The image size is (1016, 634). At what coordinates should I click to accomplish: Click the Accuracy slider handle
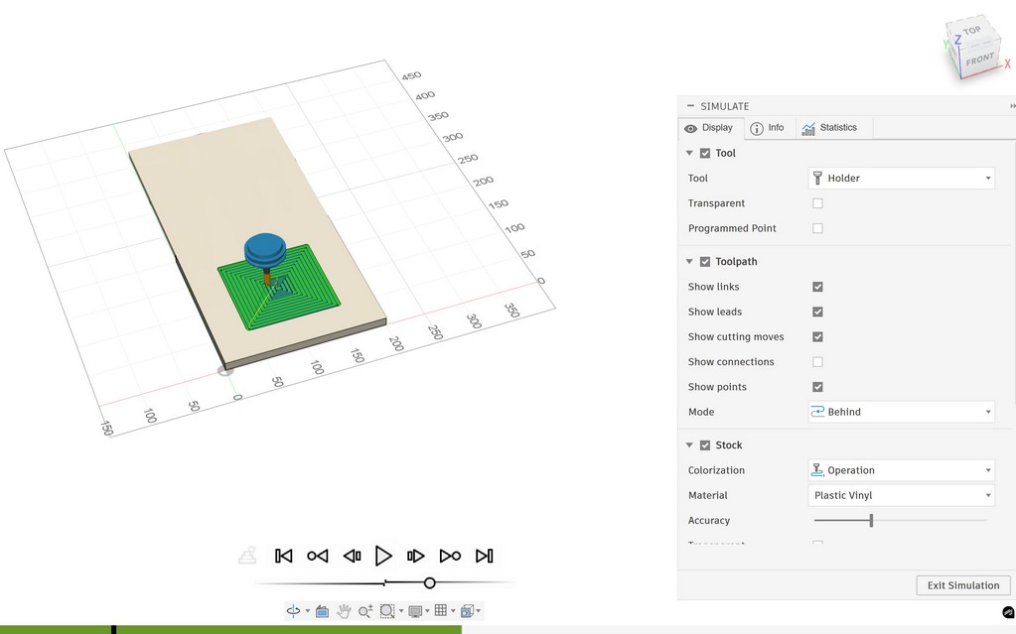coord(872,520)
